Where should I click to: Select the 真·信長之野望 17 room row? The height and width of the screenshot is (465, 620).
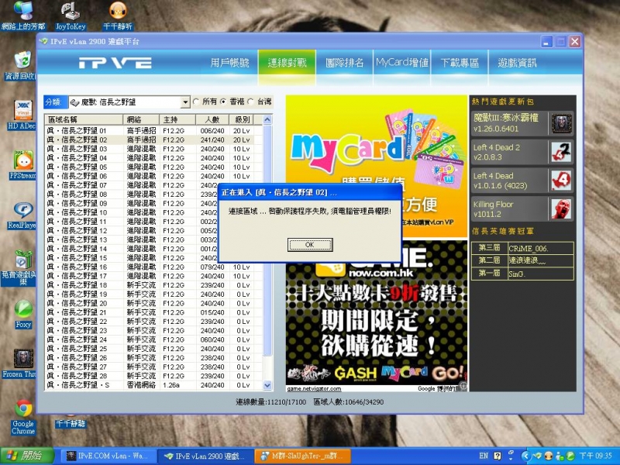pyautogui.click(x=116, y=275)
